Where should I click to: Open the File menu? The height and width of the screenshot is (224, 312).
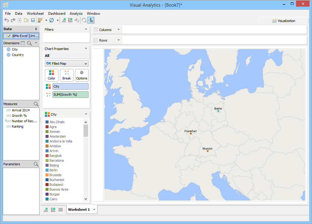coord(8,14)
